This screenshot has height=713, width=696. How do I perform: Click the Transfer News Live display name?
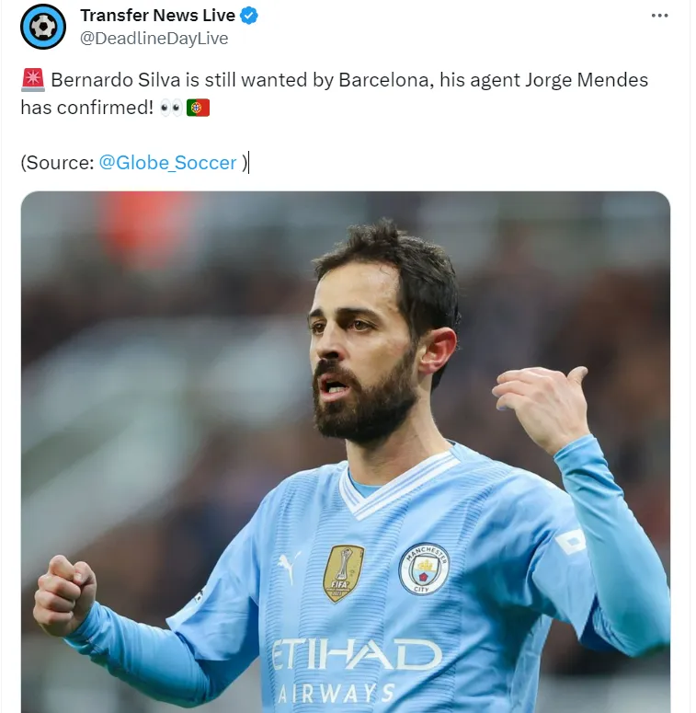pyautogui.click(x=157, y=16)
